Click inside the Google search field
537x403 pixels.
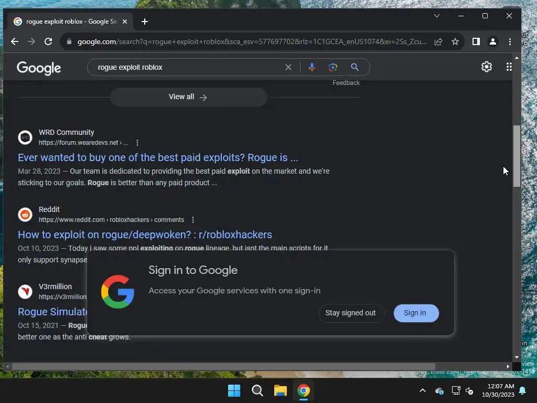coord(188,67)
